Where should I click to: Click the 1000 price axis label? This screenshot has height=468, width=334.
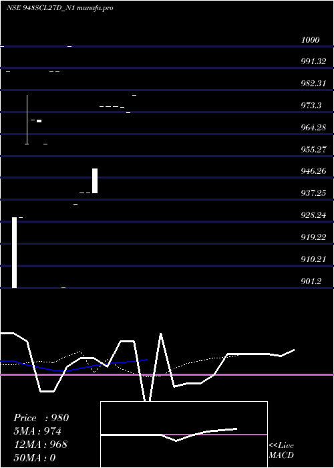[x=310, y=40]
